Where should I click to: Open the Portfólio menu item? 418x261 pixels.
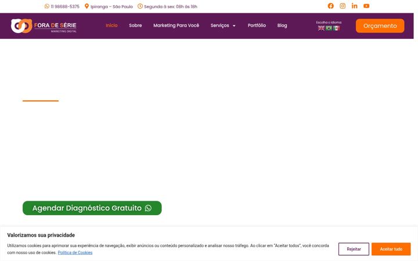pos(257,26)
